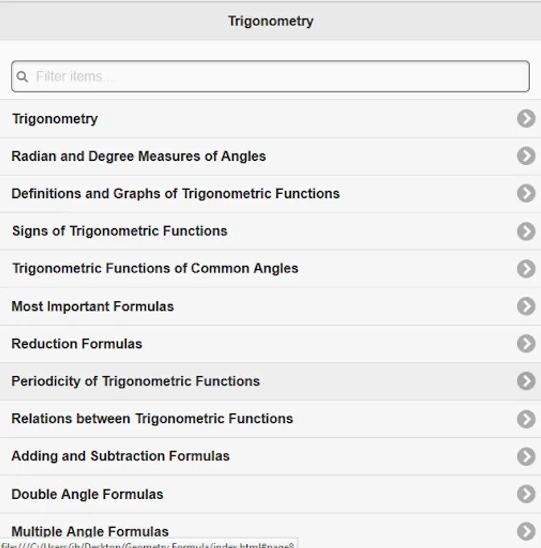Screen dimensions: 541x548
Task: Click arrow icon for Signs of Trigonometric Functions
Action: click(x=526, y=231)
